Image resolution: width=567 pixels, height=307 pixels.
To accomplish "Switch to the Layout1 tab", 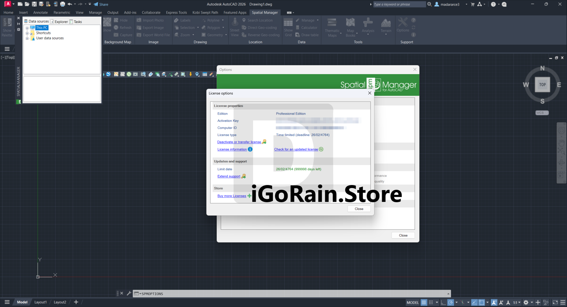I will pyautogui.click(x=40, y=302).
